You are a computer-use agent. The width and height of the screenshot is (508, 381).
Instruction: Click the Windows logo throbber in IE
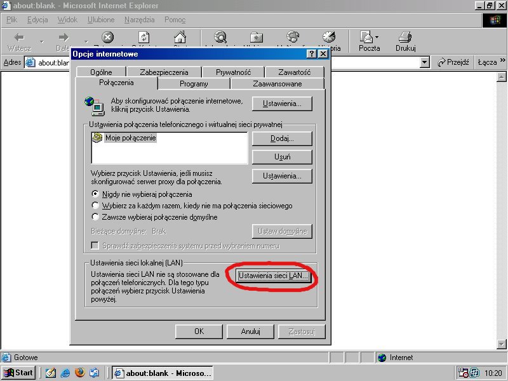(x=495, y=20)
